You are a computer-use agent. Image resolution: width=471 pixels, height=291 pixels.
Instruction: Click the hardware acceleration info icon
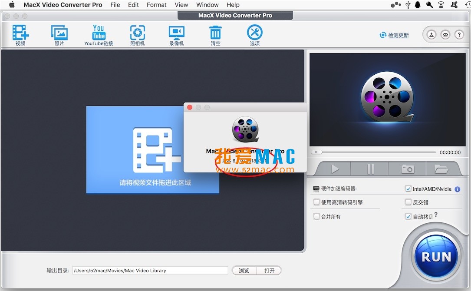458,189
